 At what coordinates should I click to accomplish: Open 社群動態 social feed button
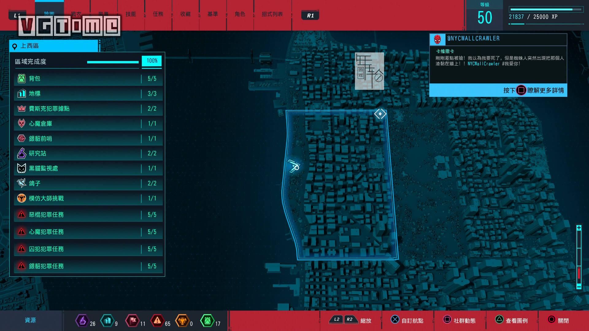click(460, 320)
